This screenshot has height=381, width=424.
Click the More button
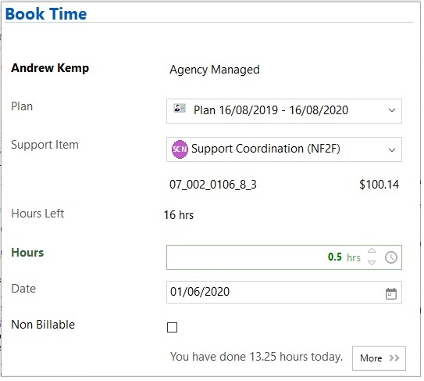(x=379, y=358)
